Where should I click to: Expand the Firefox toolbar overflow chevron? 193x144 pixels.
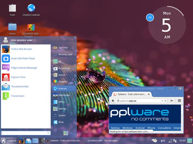point(171,101)
